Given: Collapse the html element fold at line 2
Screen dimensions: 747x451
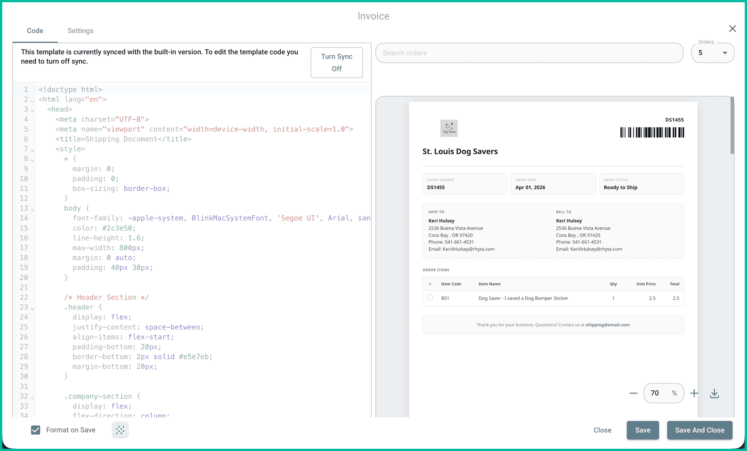Looking at the screenshot, I should (32, 100).
